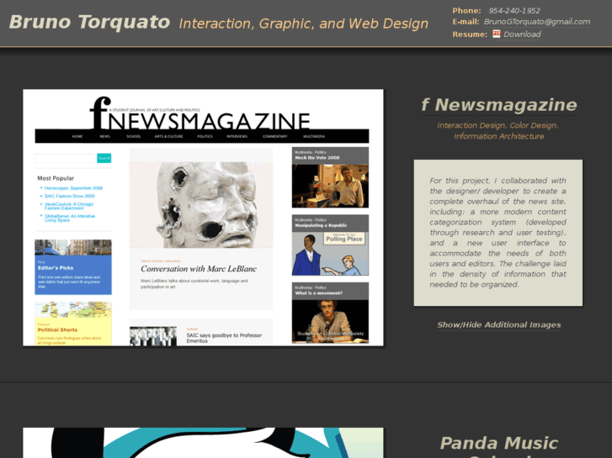Toggle Show/Hide Additional Images

pyautogui.click(x=499, y=324)
